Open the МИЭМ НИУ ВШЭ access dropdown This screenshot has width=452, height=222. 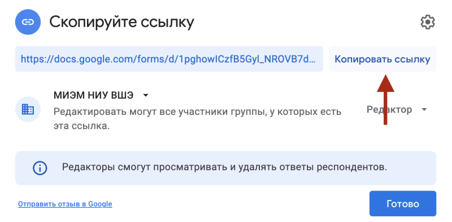(101, 95)
